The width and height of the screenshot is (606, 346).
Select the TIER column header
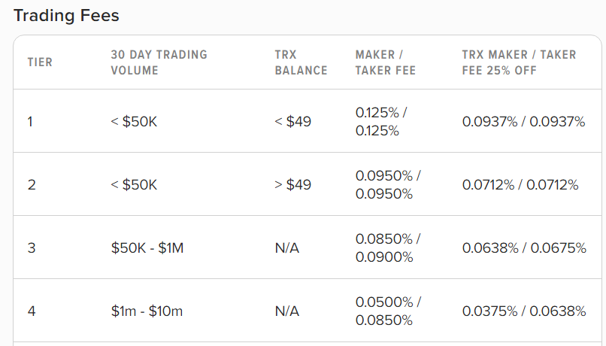click(x=40, y=62)
